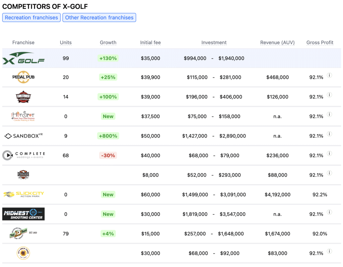
Task: Show info icon in Midwest Shooting Center row
Action: click(330, 212)
